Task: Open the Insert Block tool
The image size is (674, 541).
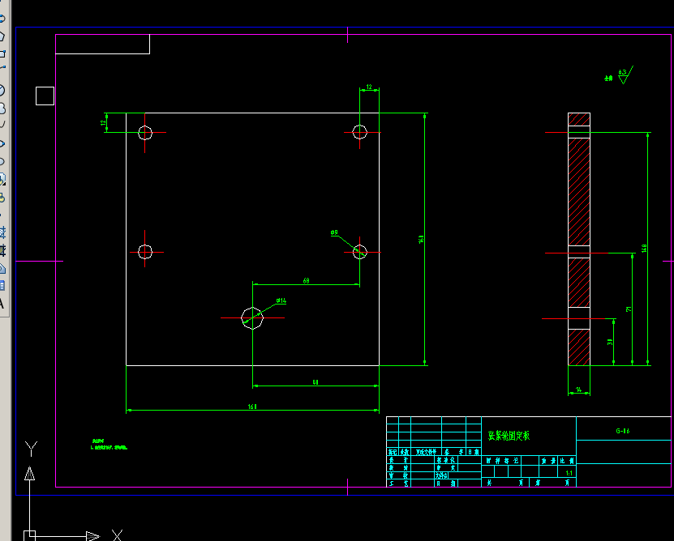Action: pyautogui.click(x=2, y=179)
